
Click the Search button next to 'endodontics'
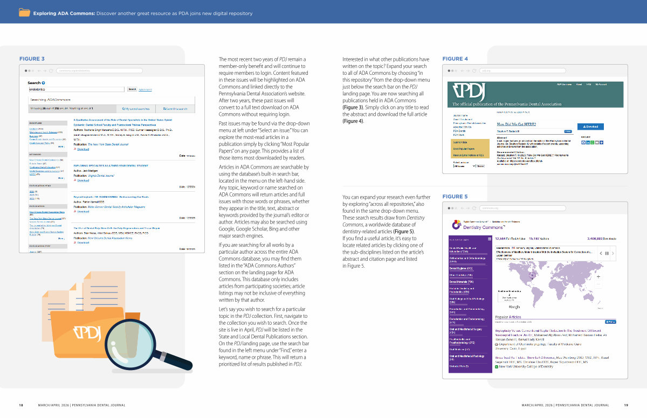[132, 89]
